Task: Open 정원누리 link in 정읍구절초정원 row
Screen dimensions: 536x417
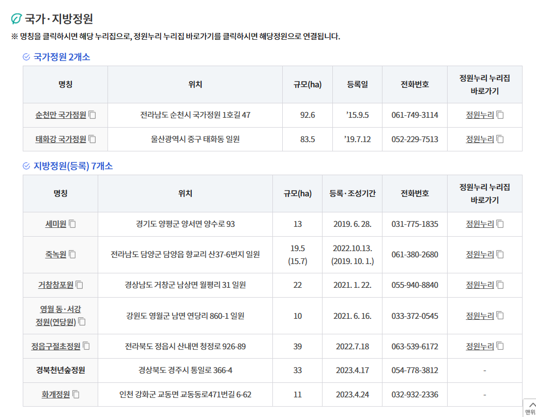Action: tap(480, 346)
